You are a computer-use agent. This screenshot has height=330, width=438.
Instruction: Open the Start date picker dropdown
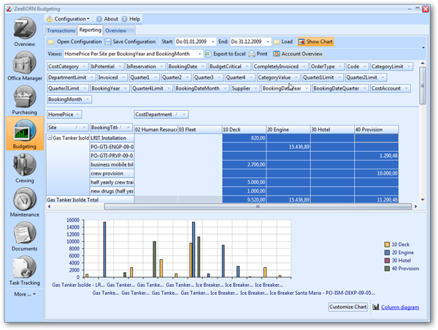tap(212, 42)
